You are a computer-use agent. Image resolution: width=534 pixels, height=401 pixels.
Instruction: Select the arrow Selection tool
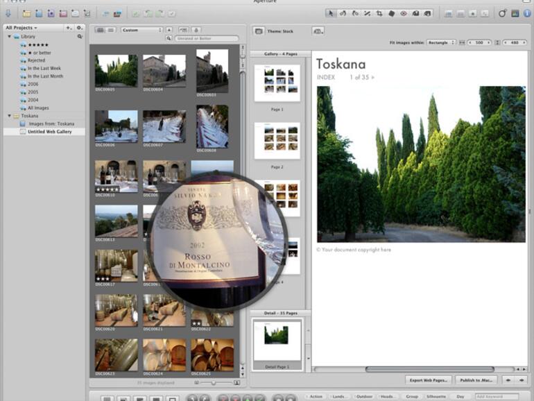tap(331, 13)
